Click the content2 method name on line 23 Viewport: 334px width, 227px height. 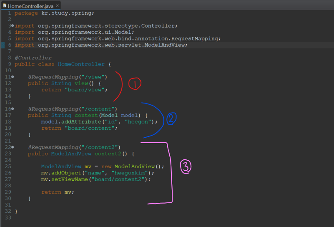tap(108, 154)
